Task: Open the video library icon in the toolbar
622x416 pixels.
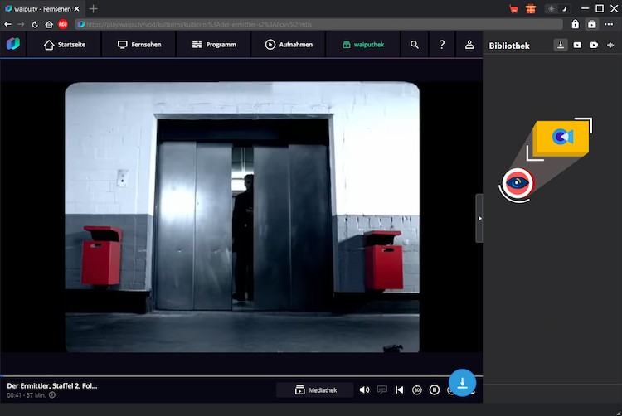Action: tap(592, 24)
